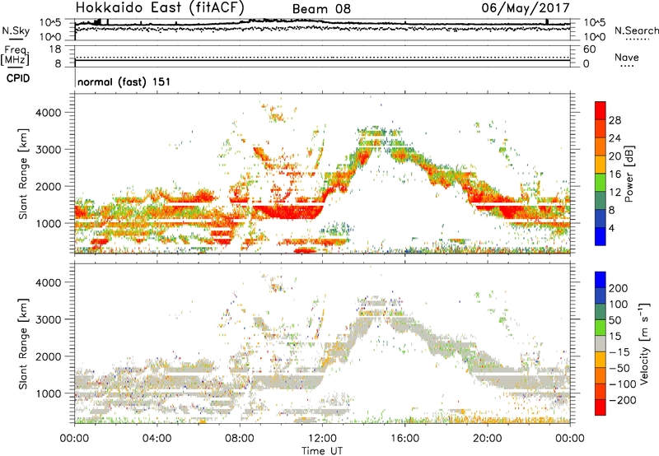Select the "3000" tick of the velocity panel
659x456 pixels.
click(x=49, y=319)
